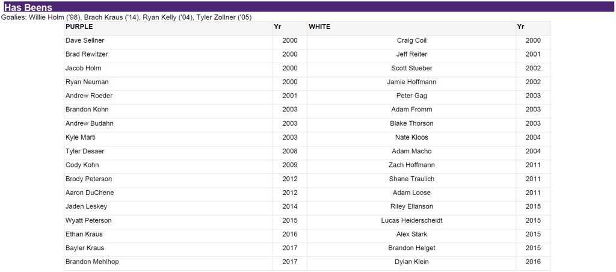Click Andrew Roeder's row entry

[89, 96]
